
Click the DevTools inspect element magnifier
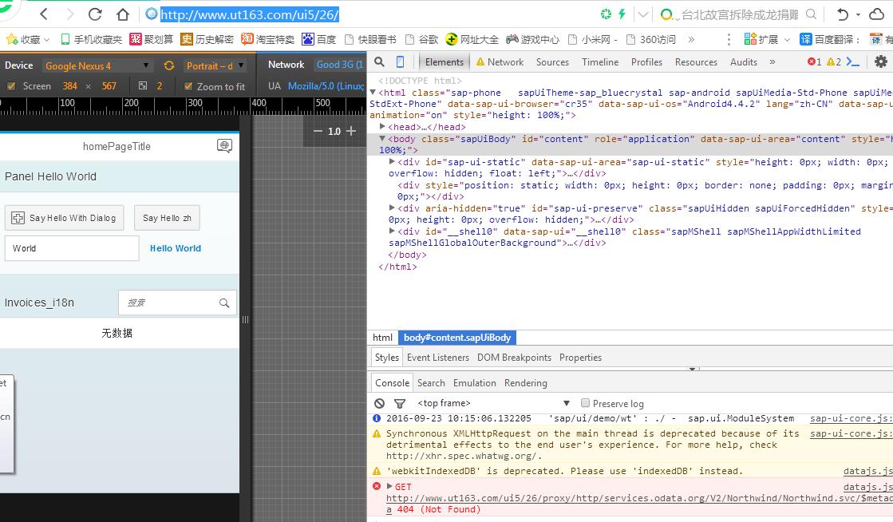(x=379, y=61)
